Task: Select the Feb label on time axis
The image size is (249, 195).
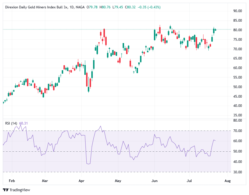Action: tap(12, 181)
